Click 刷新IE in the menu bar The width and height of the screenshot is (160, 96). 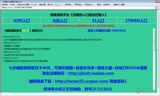[99, 4]
